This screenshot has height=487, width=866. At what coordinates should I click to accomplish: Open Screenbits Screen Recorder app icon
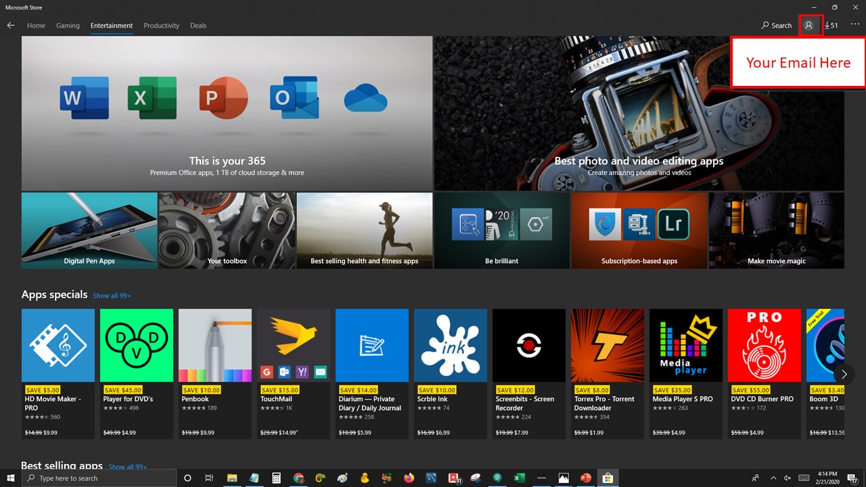pos(529,346)
